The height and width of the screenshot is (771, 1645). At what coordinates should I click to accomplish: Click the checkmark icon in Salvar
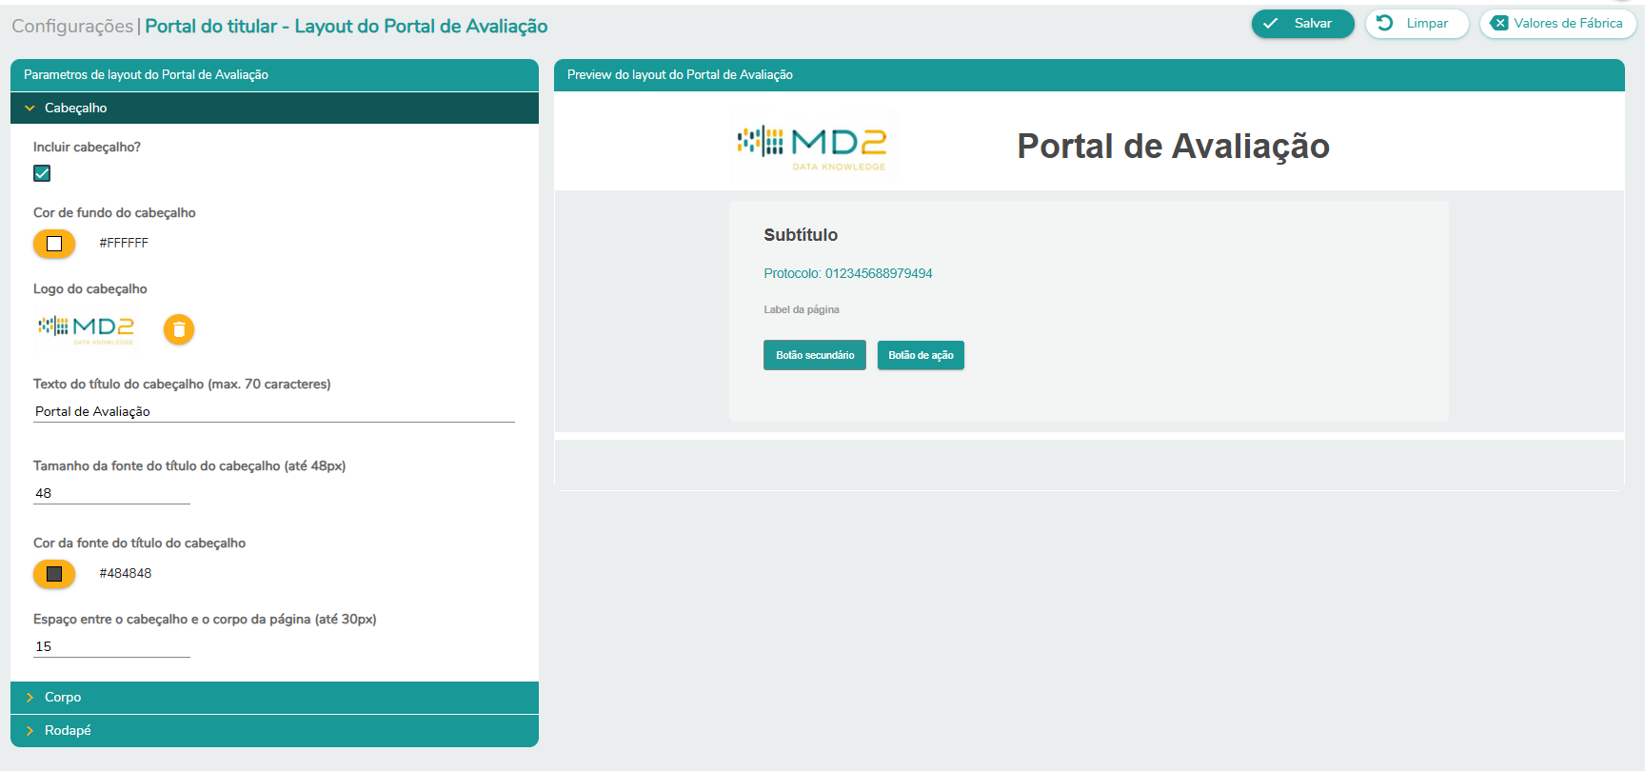(x=1271, y=24)
